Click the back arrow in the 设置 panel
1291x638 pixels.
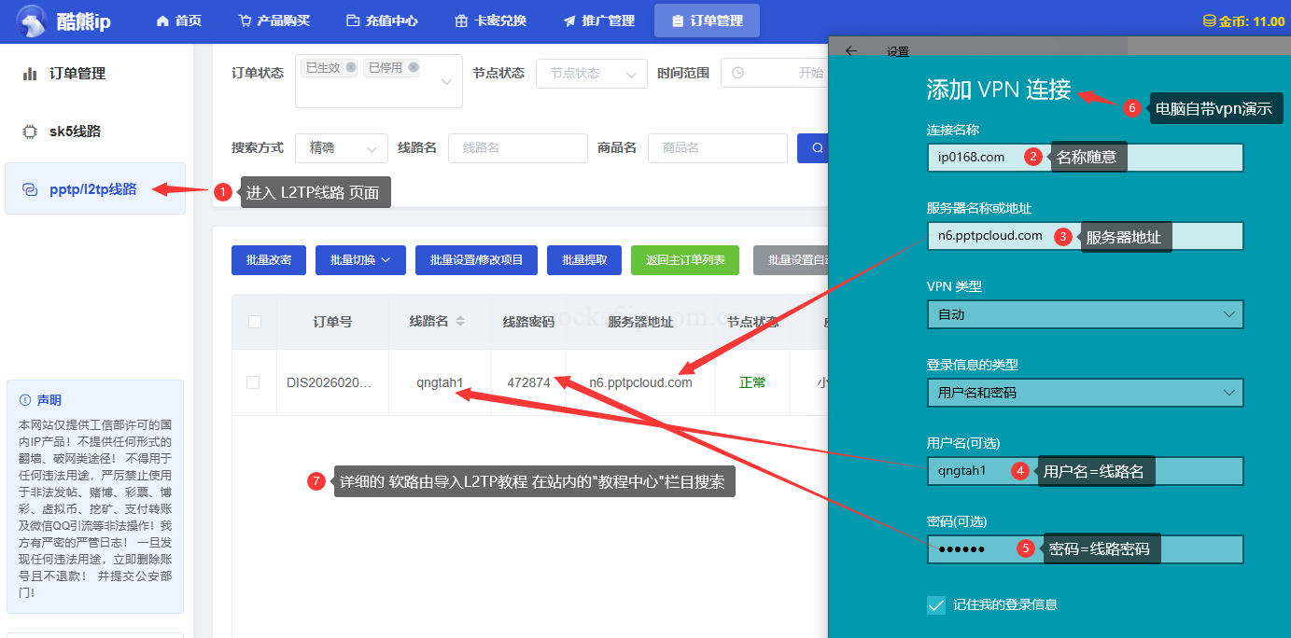tap(850, 51)
